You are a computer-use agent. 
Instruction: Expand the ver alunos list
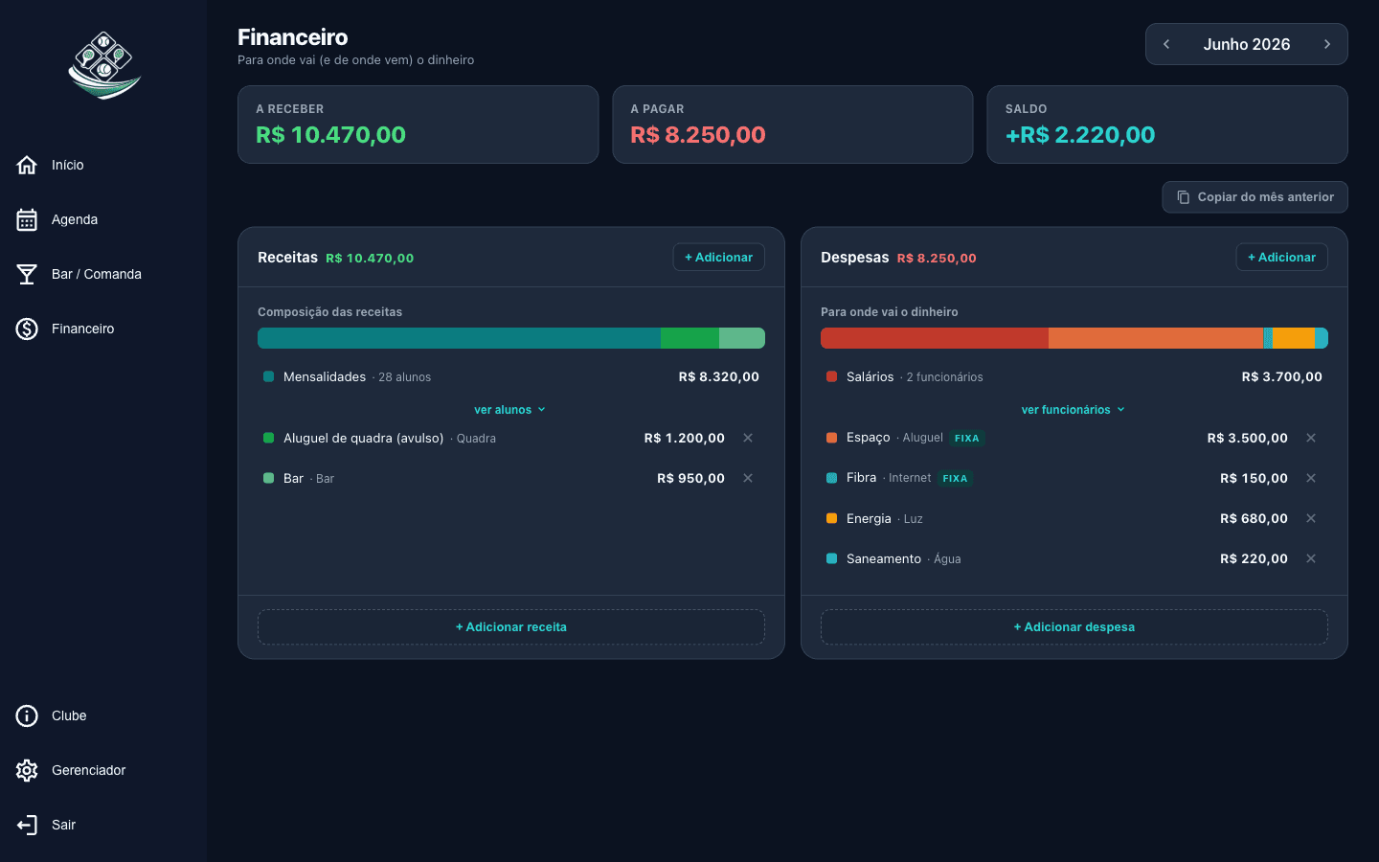click(x=510, y=410)
